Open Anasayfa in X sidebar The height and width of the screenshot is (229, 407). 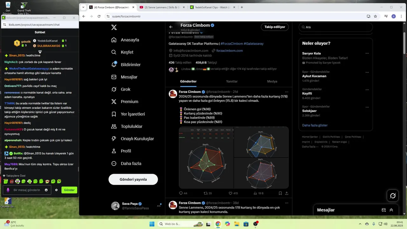125,40
